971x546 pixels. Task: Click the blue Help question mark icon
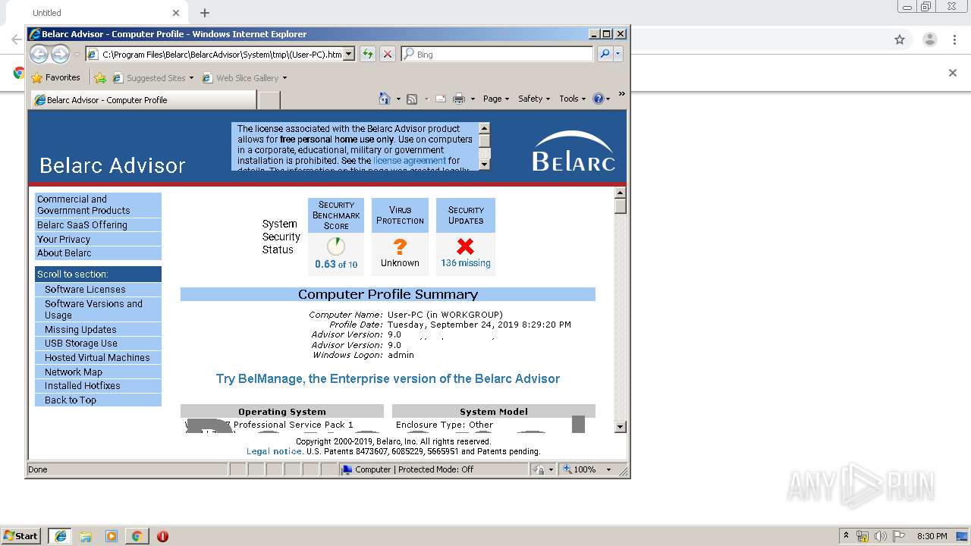pyautogui.click(x=598, y=99)
